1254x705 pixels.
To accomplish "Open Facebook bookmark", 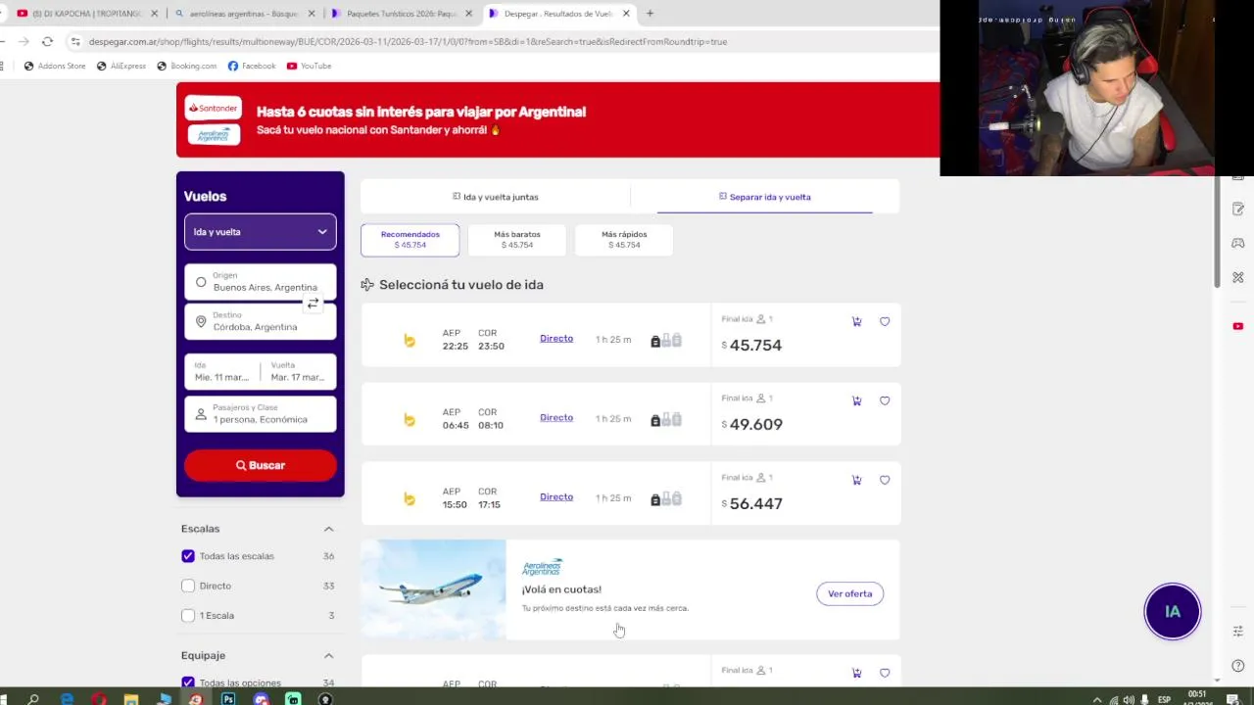I will point(252,66).
